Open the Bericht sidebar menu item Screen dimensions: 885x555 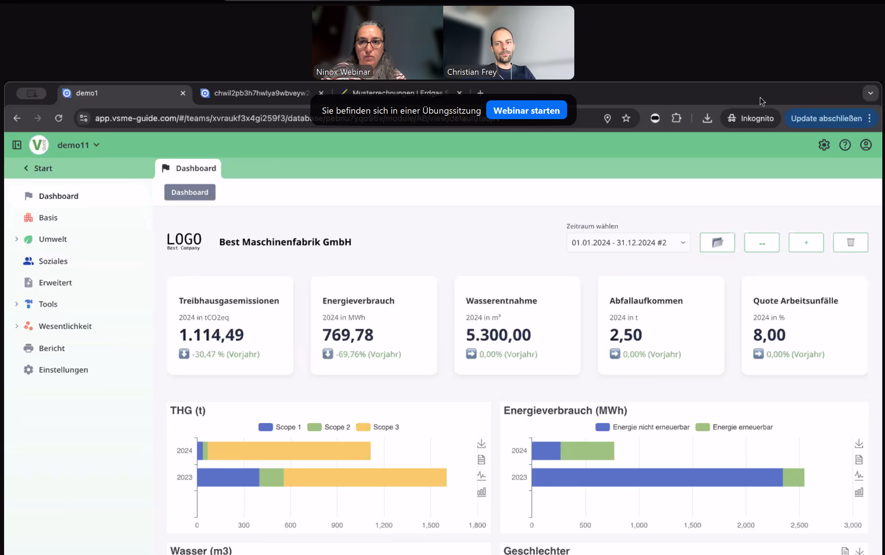[x=52, y=348]
